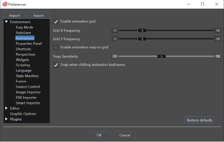224x142 pixels.
Task: Collapse the Environment tree node
Action: click(x=6, y=22)
